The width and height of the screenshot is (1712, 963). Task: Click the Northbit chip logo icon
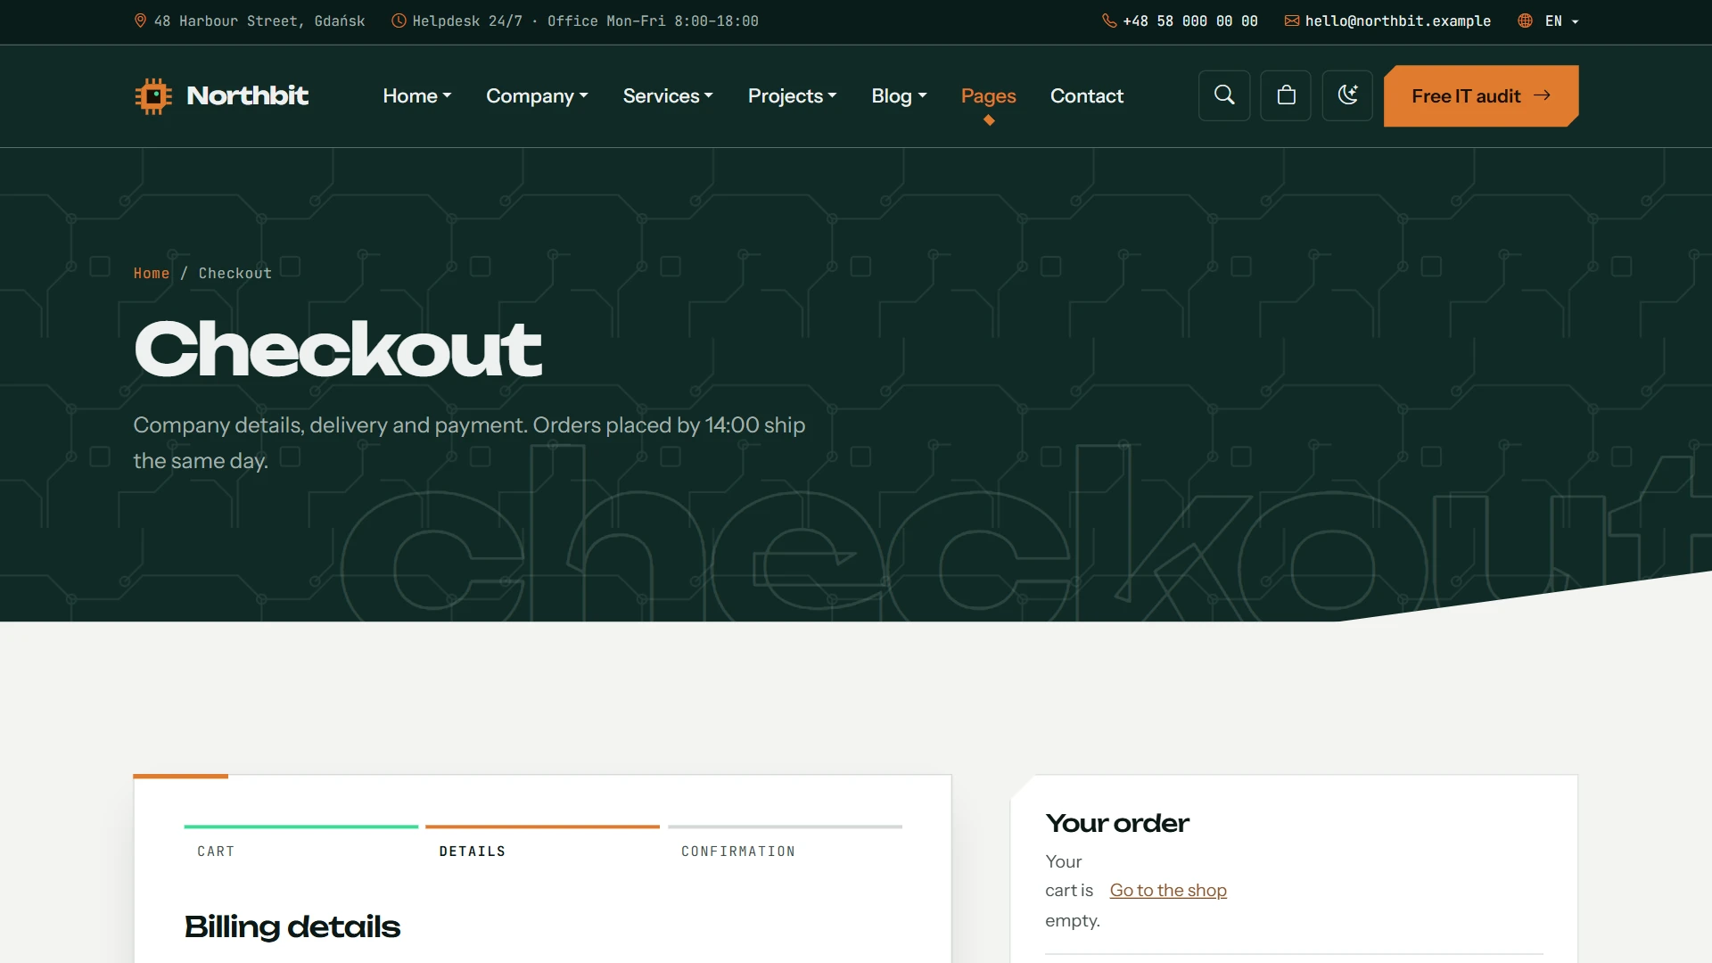point(153,96)
